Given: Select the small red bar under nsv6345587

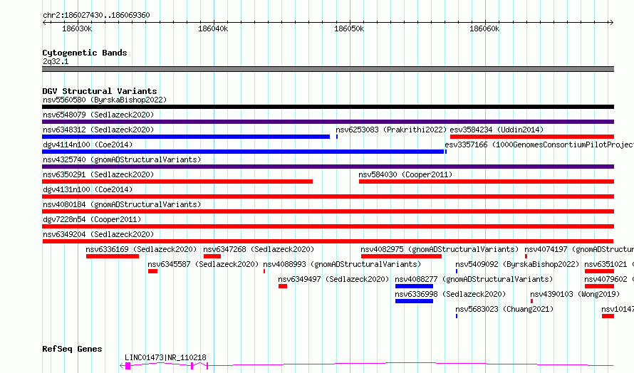Looking at the screenshot, I should 152,272.
